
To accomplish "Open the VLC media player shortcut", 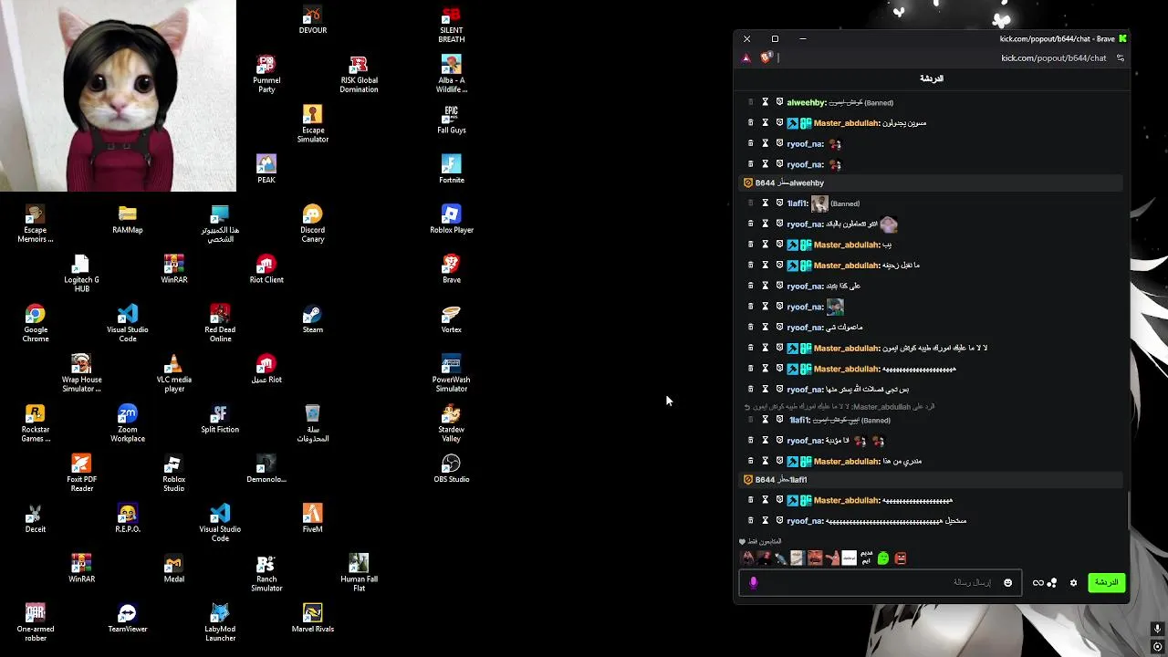I will coord(173,374).
